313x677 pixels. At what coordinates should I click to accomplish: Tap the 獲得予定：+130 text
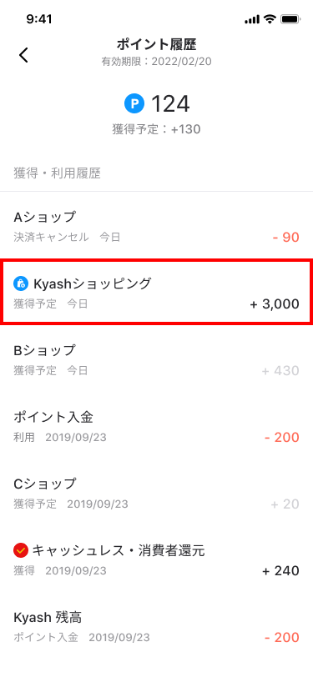pyautogui.click(x=157, y=129)
